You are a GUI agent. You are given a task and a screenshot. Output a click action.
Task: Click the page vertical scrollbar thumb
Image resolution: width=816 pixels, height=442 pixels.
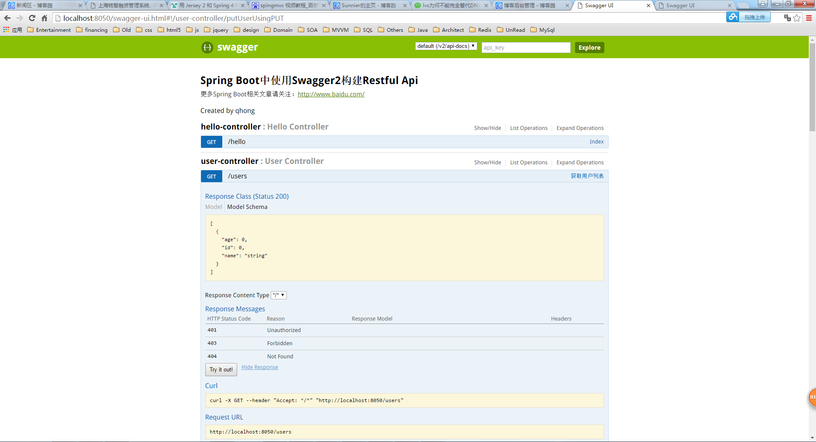(812, 87)
